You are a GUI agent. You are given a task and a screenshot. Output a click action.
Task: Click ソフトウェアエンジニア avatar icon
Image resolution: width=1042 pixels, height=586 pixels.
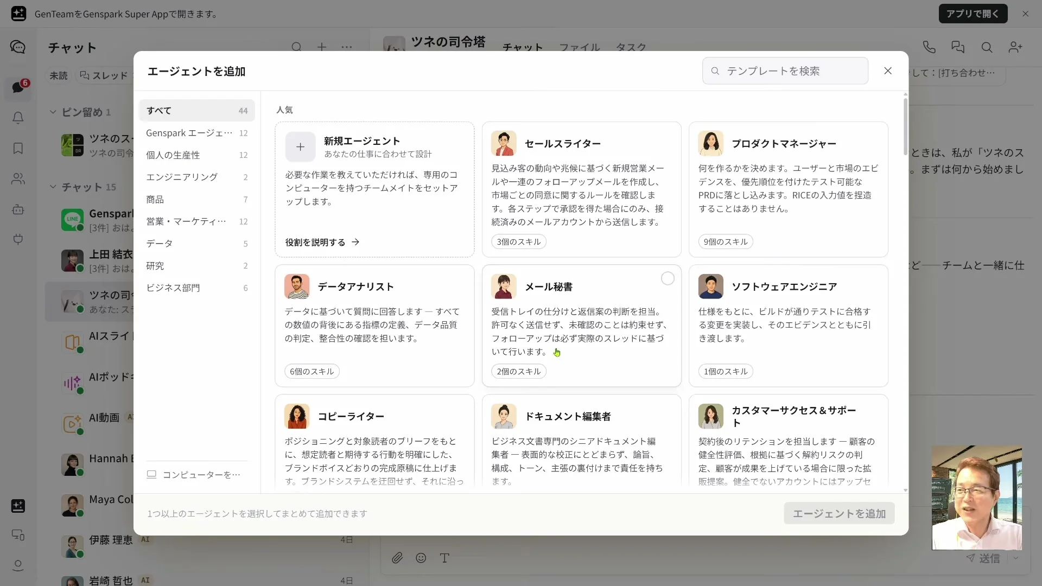tap(710, 286)
